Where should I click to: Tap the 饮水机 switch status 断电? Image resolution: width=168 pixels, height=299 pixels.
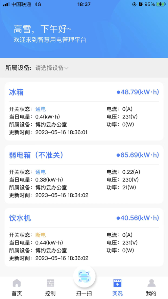41,235
